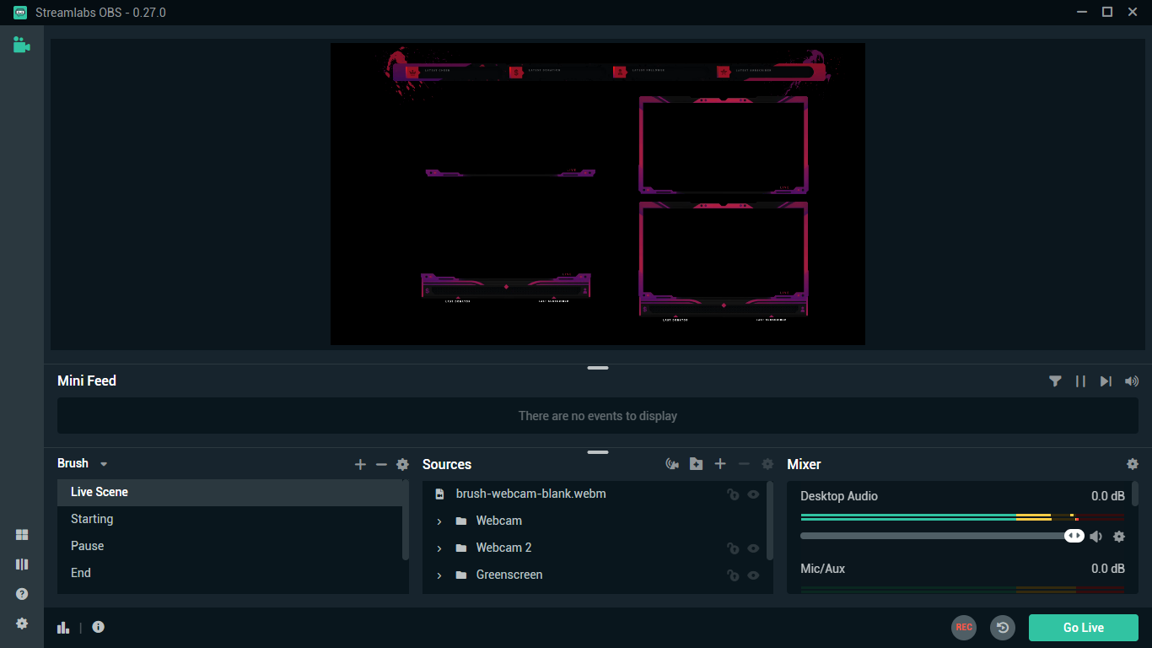Image resolution: width=1152 pixels, height=648 pixels.
Task: Open performance stats bar chart icon
Action: [63, 627]
